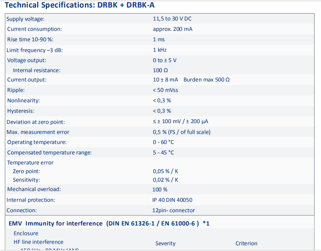321x251 pixels.
Task: Click the Mechanical overload label
Action: [x=34, y=189]
